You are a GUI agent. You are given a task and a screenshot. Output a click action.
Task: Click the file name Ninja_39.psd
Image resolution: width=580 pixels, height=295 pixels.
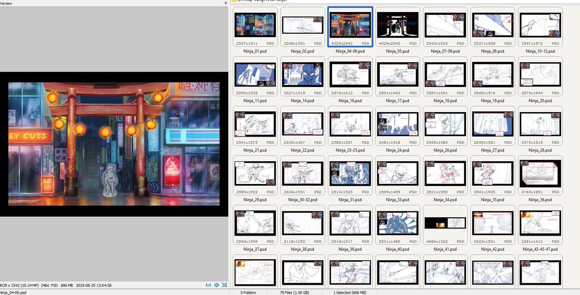click(350, 249)
